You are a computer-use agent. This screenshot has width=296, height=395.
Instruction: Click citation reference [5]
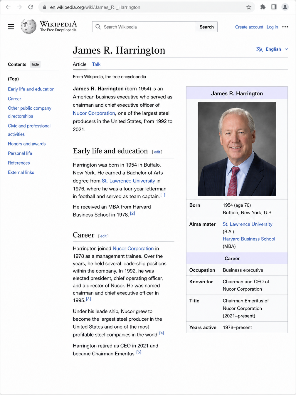pos(139,352)
